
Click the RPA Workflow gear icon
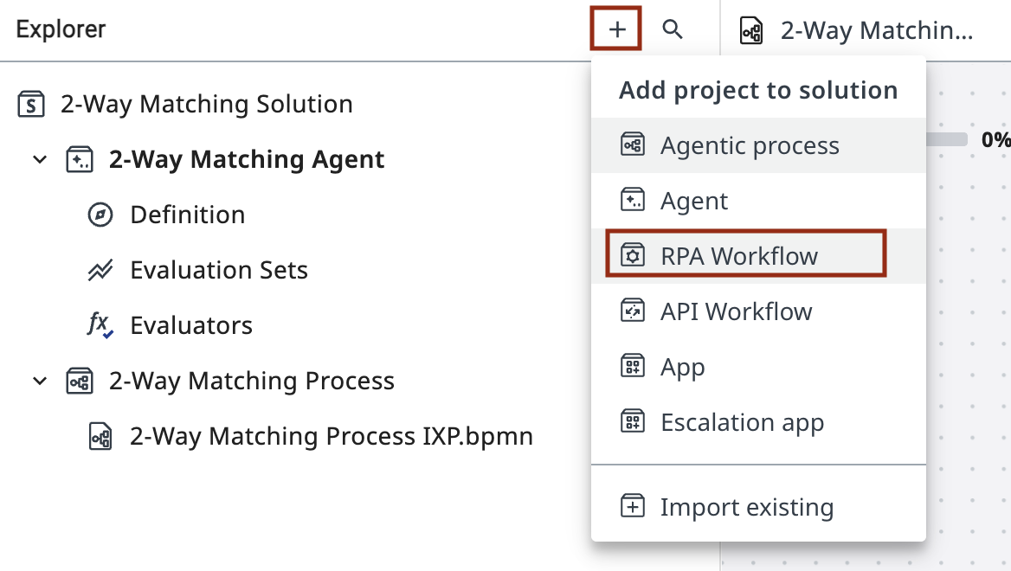point(633,256)
